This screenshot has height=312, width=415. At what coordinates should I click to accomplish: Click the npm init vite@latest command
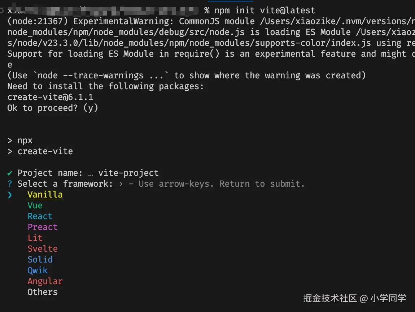tap(265, 10)
